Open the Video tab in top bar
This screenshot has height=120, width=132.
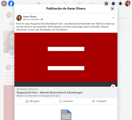pyautogui.click(x=52, y=3)
